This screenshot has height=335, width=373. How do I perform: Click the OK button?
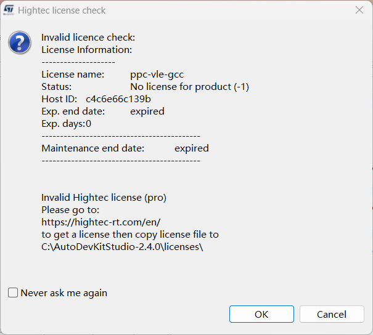click(261, 314)
